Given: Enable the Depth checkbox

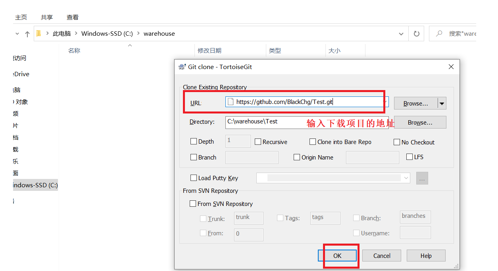Looking at the screenshot, I should click(x=194, y=141).
